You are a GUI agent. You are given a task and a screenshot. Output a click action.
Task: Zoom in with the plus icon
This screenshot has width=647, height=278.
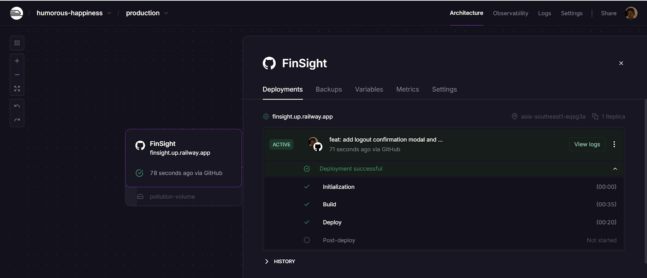[x=17, y=61]
